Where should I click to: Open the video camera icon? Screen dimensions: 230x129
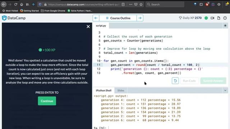(212, 18)
